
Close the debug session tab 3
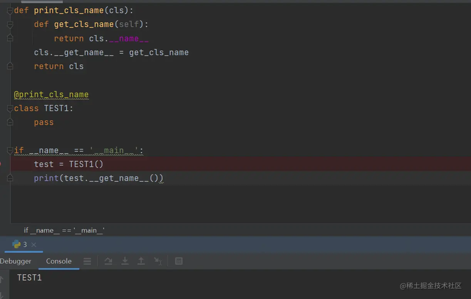point(34,245)
